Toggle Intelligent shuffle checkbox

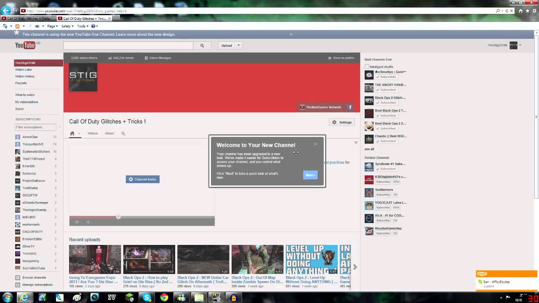click(367, 67)
